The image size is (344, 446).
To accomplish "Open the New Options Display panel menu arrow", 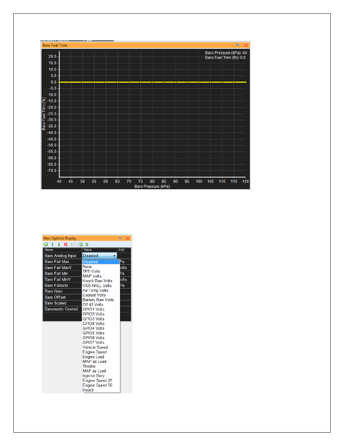I will click(120, 238).
